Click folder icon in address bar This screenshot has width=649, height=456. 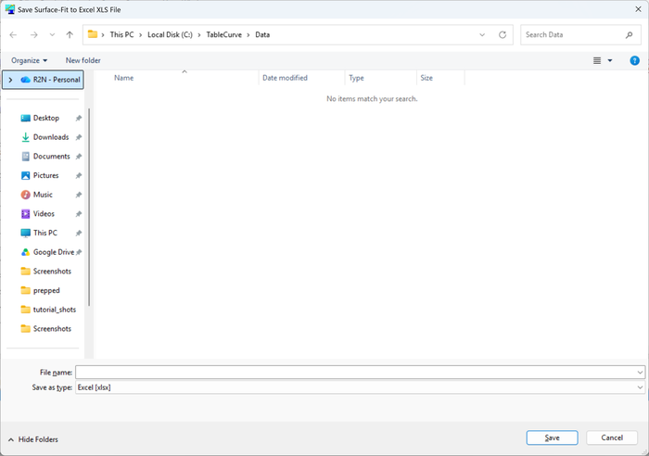(93, 34)
